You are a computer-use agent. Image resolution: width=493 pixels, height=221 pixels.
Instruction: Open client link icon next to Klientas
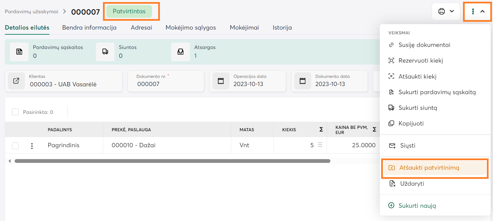coord(16,81)
